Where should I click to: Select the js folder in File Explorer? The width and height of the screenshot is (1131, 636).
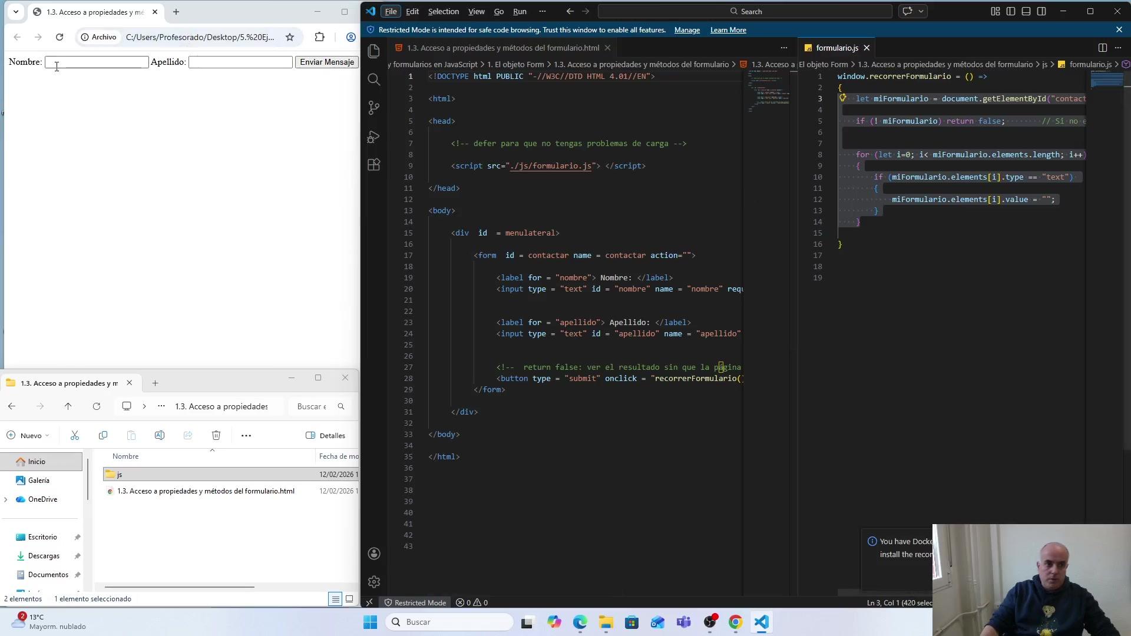tap(230, 474)
